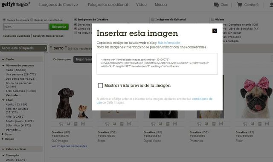Go to home via gettyimages logo
Image resolution: width=273 pixels, height=162 pixels.
[x=16, y=4]
